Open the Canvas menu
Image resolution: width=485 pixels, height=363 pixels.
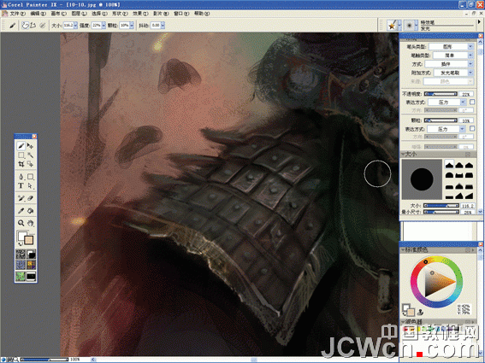pos(58,14)
